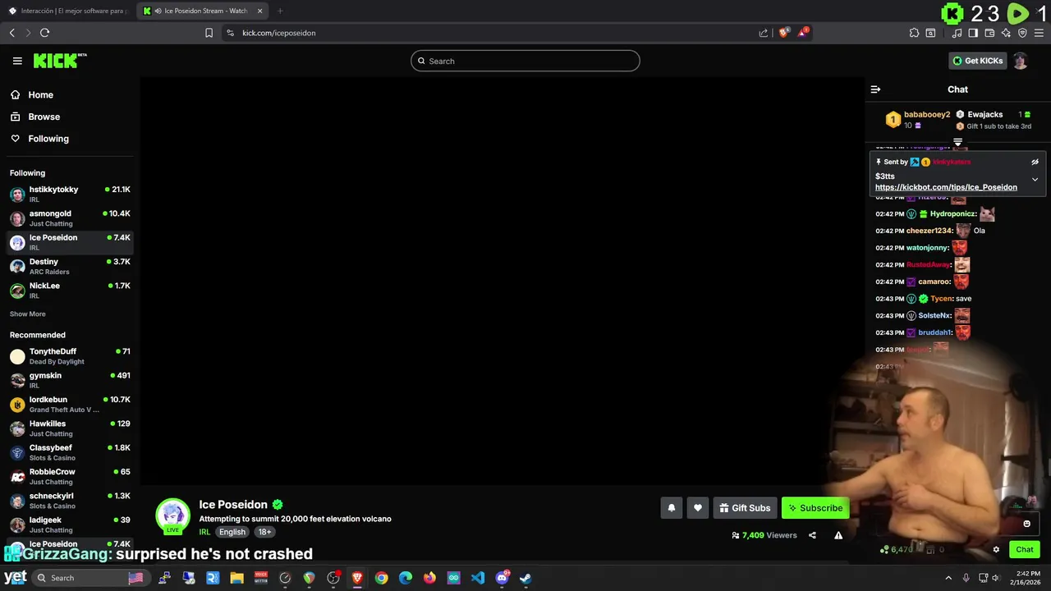Open Visual Studio Code from taskbar
Screen dimensions: 1051x591
(x=477, y=578)
